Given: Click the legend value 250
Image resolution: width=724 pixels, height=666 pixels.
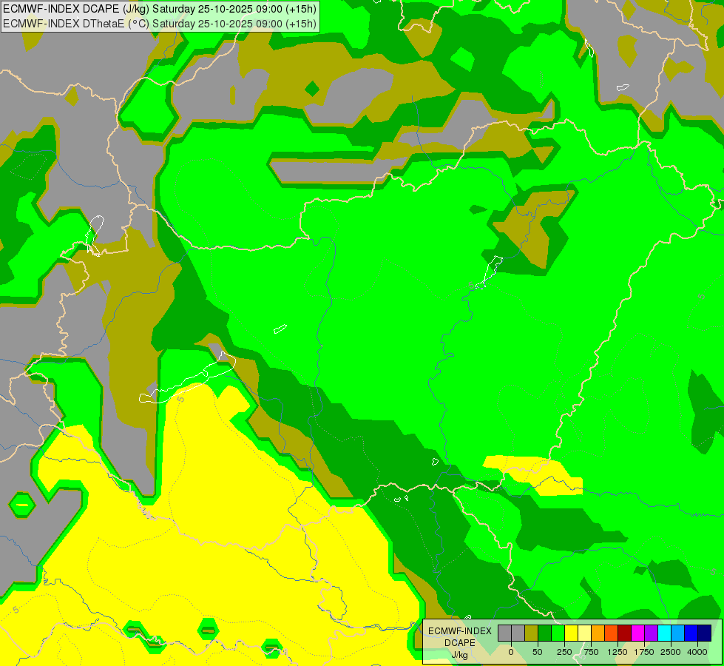Looking at the screenshot, I should click(564, 652).
